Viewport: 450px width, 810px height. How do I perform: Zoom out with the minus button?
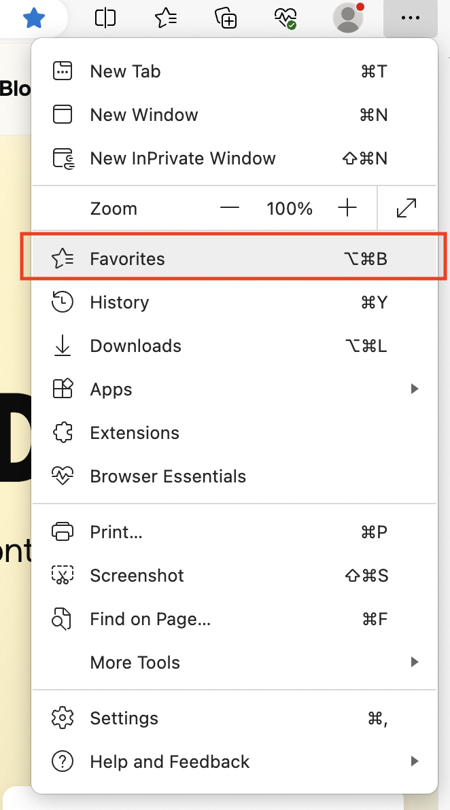[230, 208]
